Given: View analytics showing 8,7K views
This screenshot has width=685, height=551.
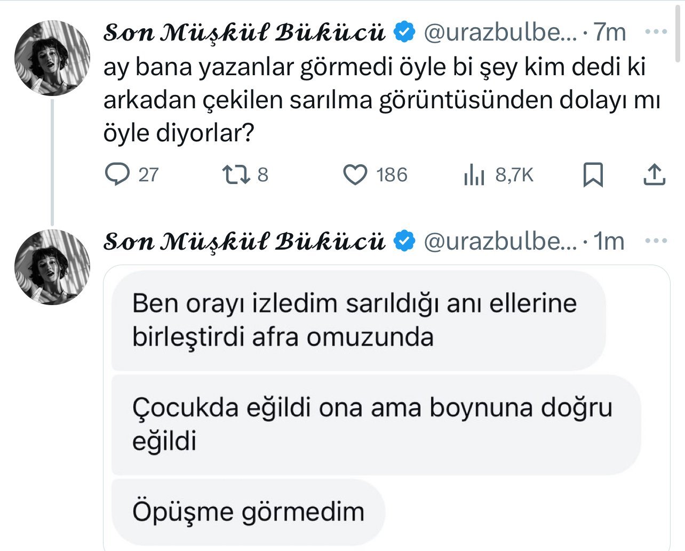Looking at the screenshot, I should point(474,174).
